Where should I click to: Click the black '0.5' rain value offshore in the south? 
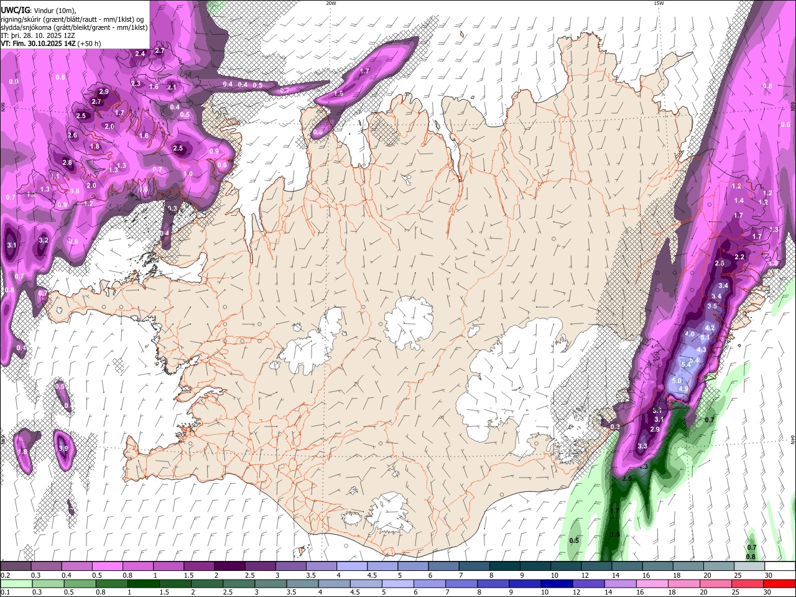point(574,540)
